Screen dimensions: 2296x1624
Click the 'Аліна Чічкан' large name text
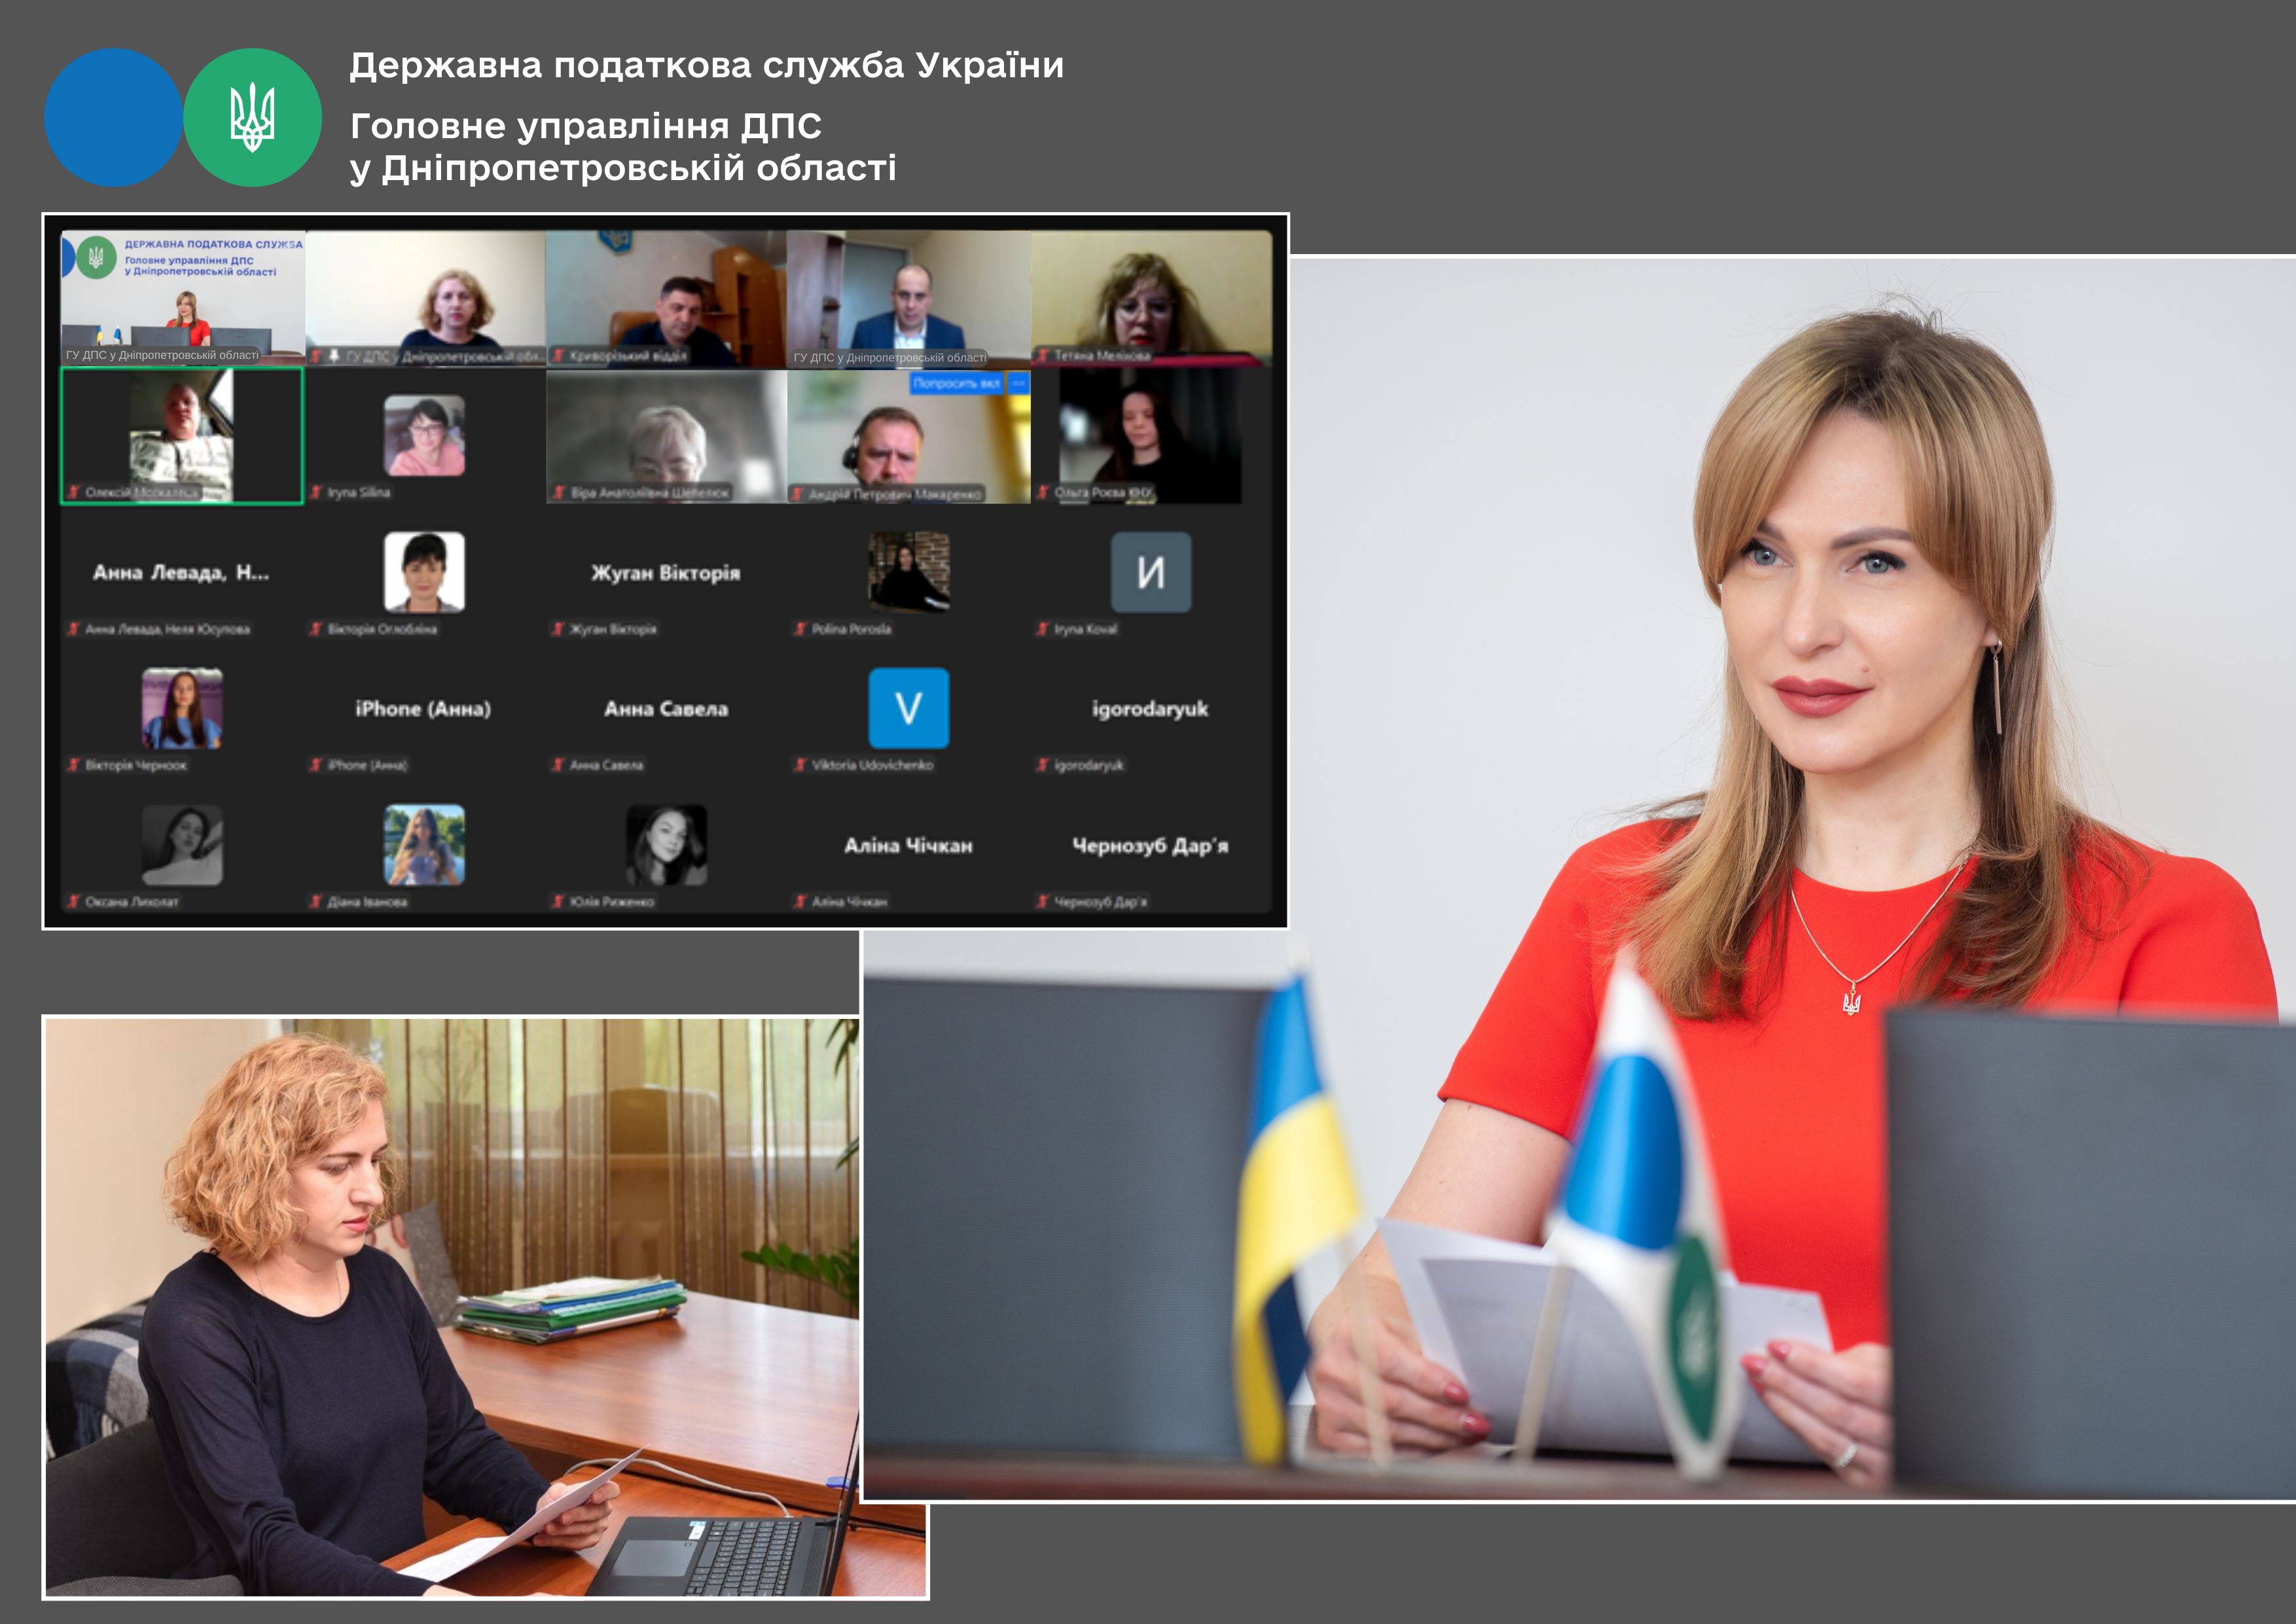[x=908, y=845]
